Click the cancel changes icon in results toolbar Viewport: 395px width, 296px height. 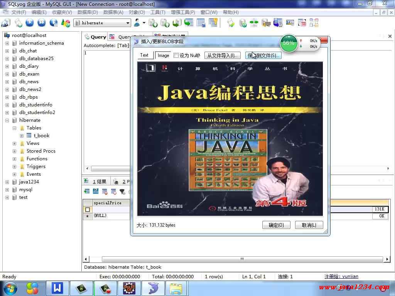point(114,192)
